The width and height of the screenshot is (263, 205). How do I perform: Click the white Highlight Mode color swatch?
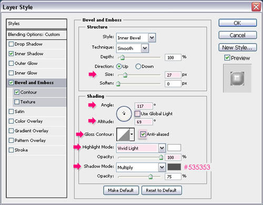tap(174, 148)
